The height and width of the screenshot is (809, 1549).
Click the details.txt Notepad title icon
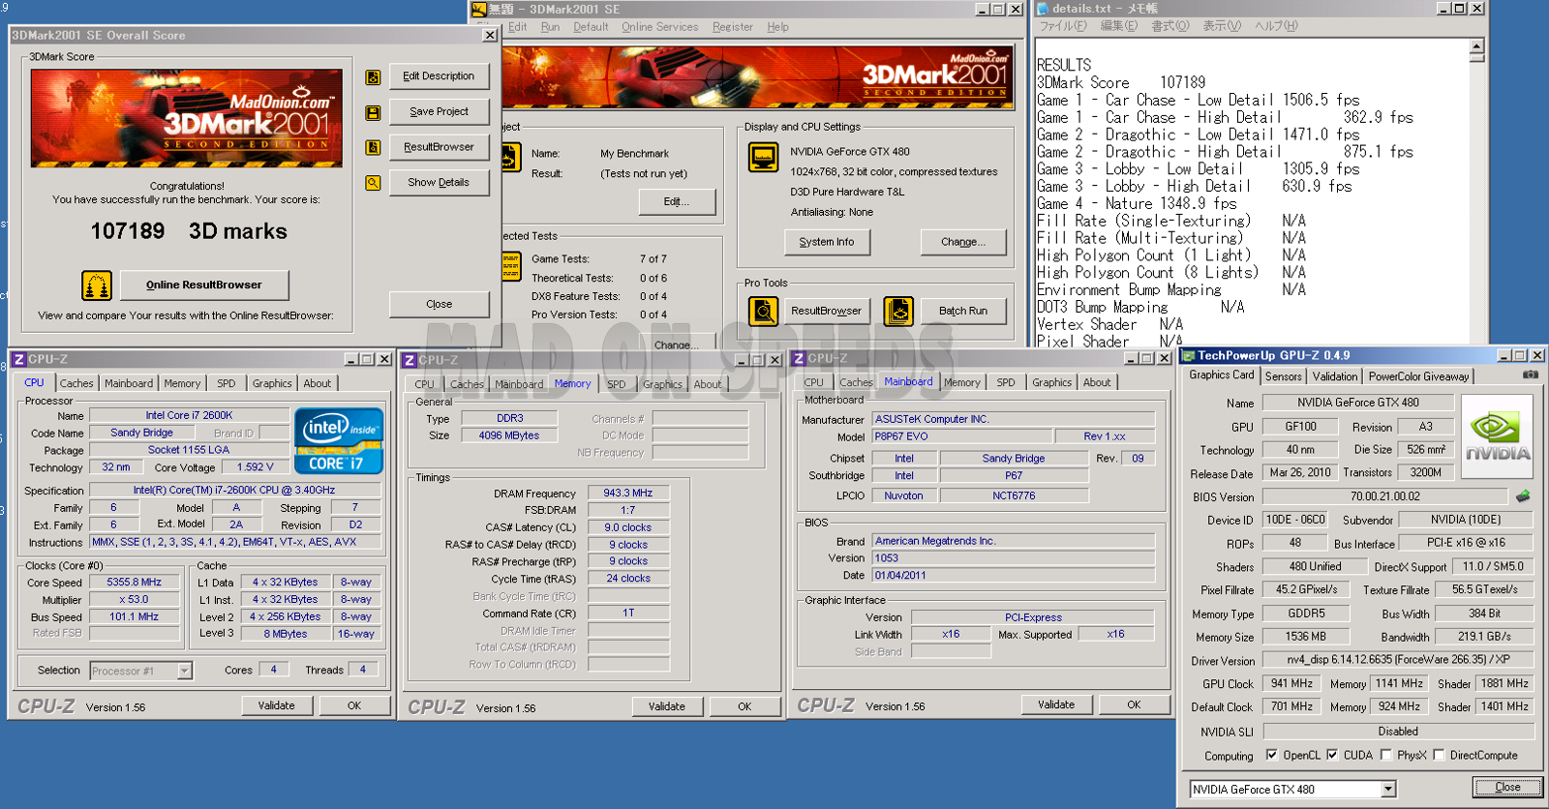point(1043,9)
